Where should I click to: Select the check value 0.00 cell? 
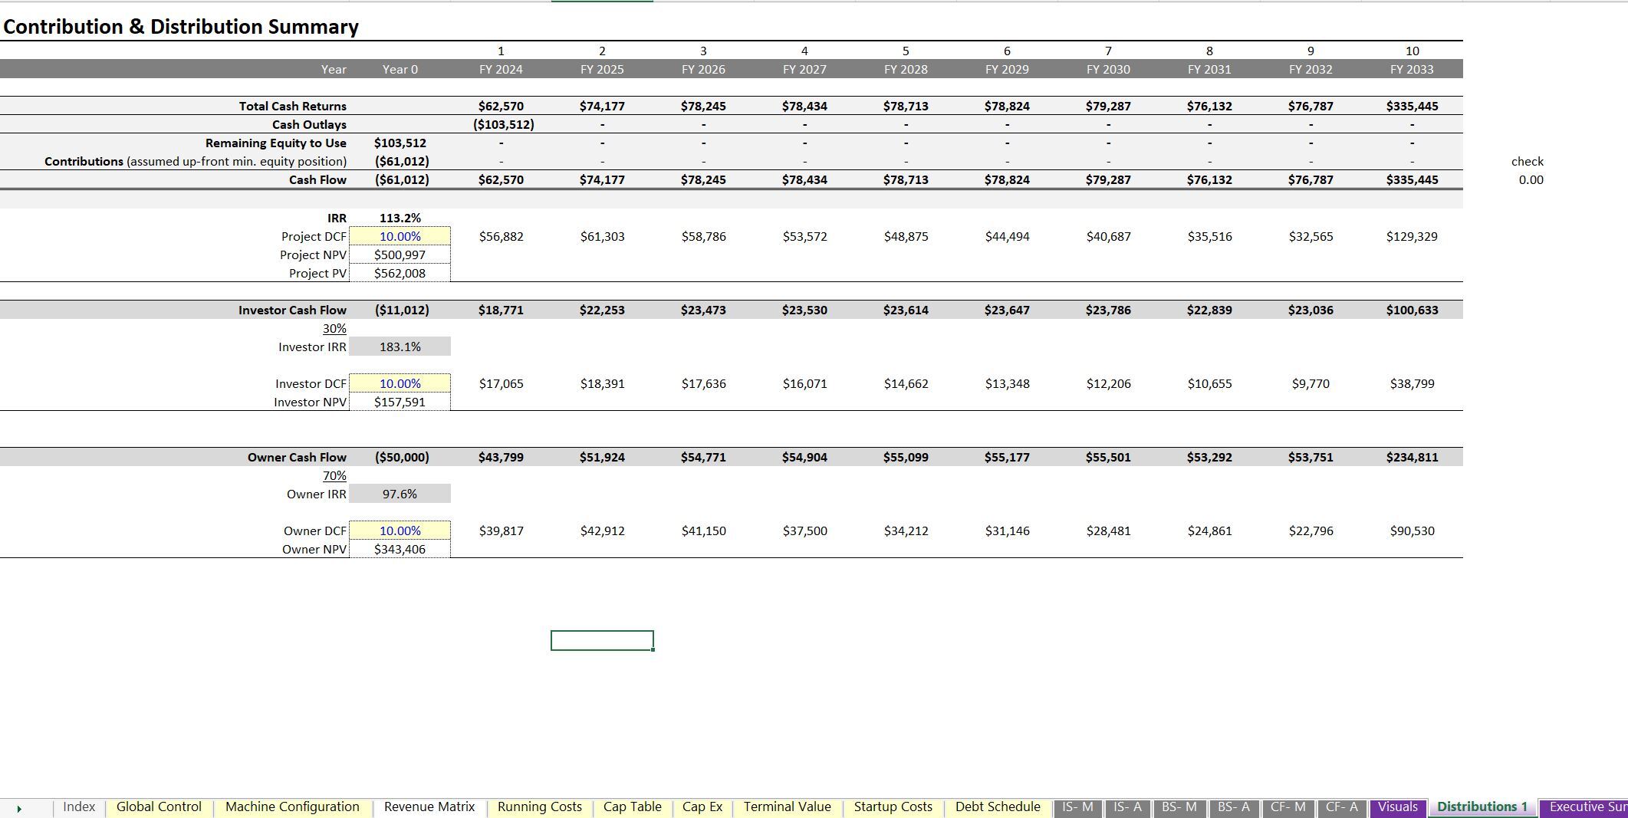1528,179
